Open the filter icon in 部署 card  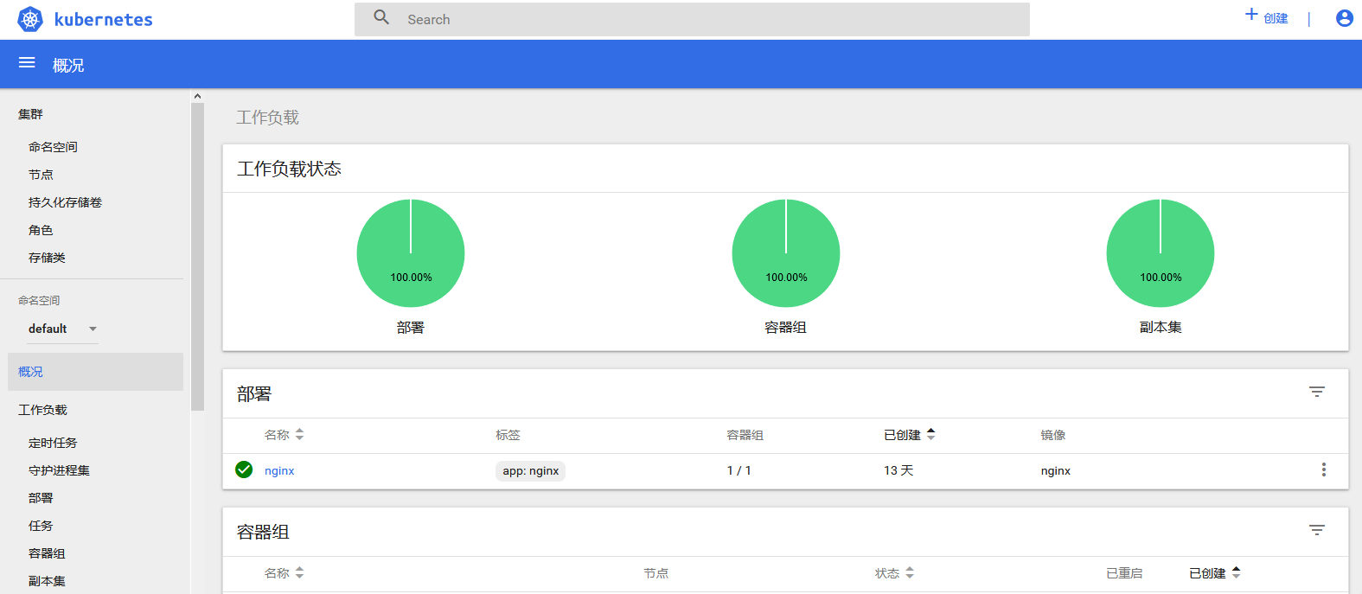(1317, 392)
